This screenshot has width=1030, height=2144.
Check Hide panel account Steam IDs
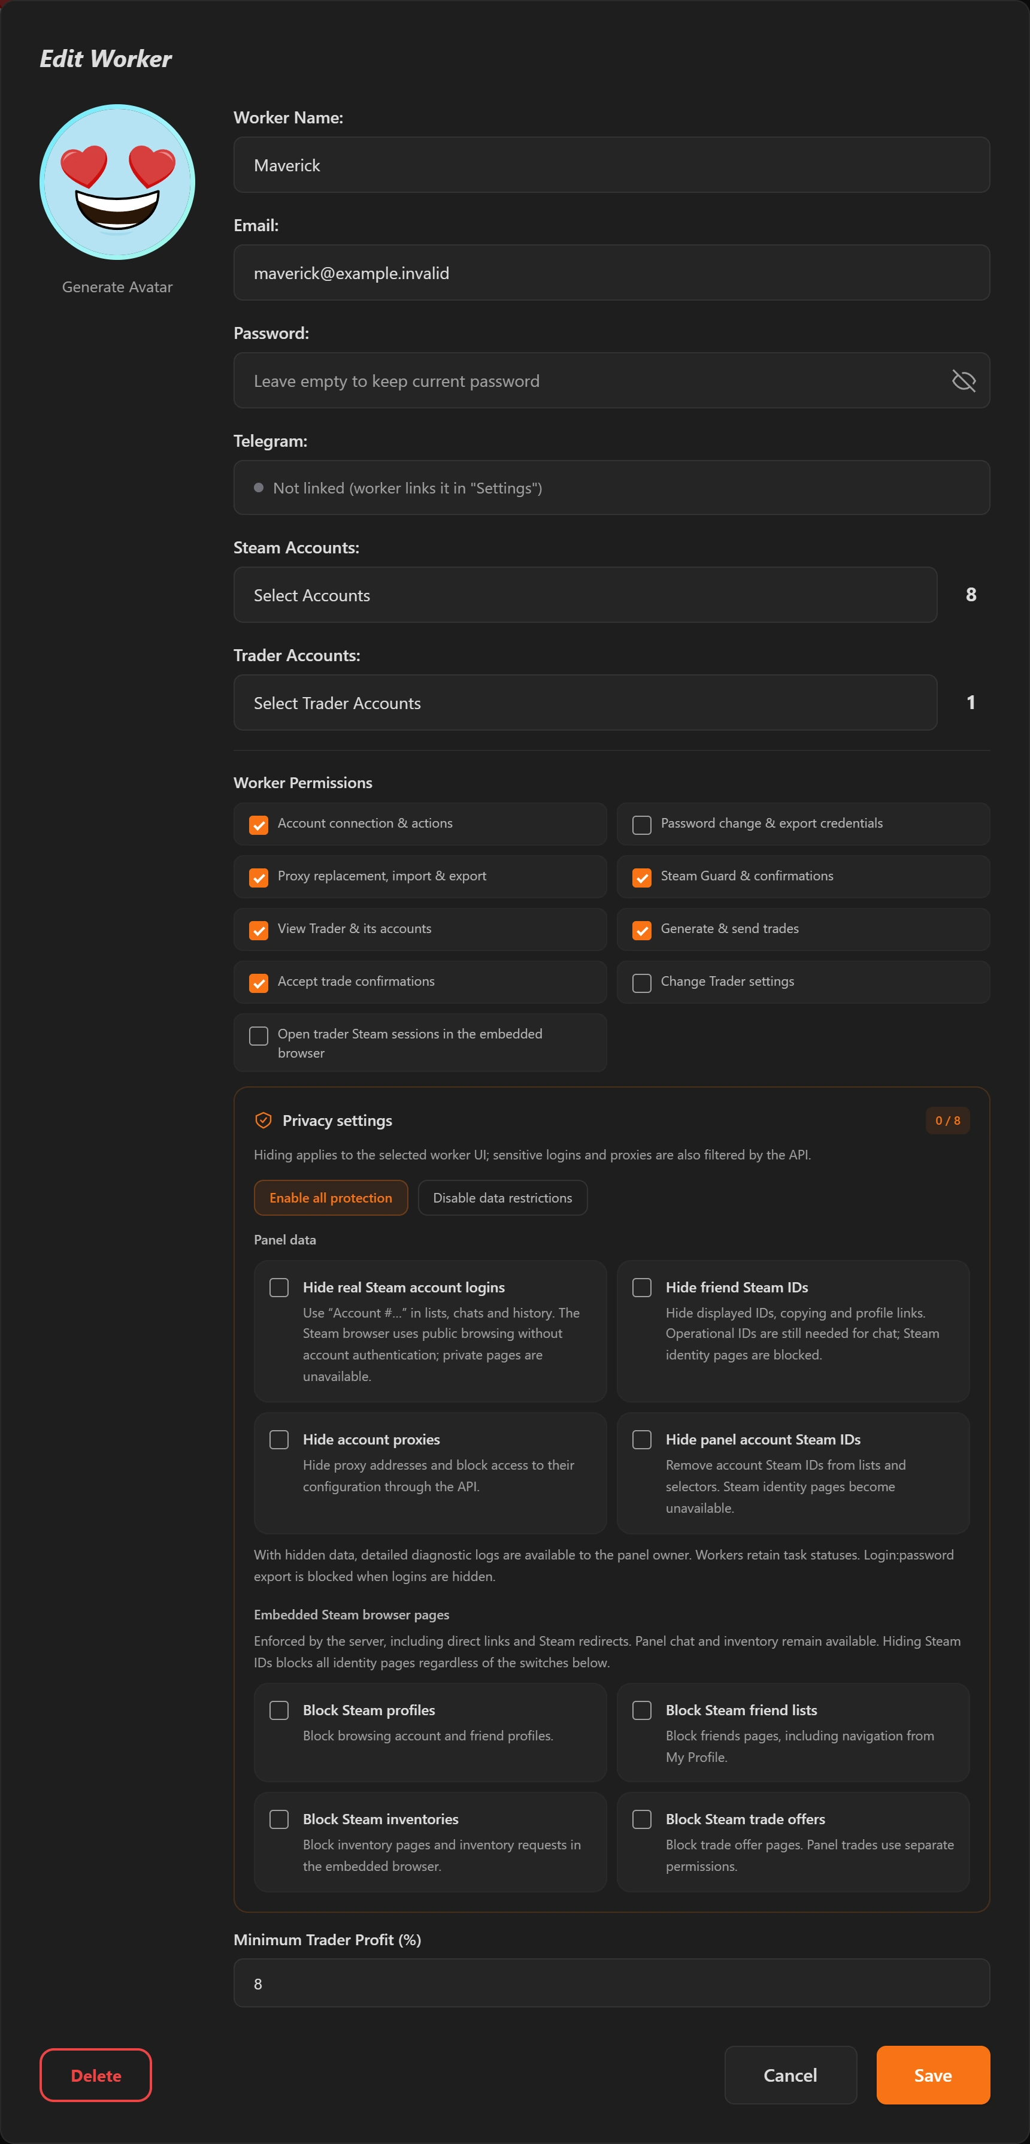pos(641,1440)
